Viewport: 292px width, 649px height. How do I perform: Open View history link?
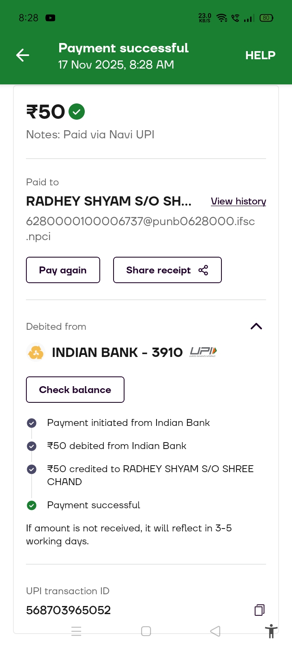coord(238,201)
